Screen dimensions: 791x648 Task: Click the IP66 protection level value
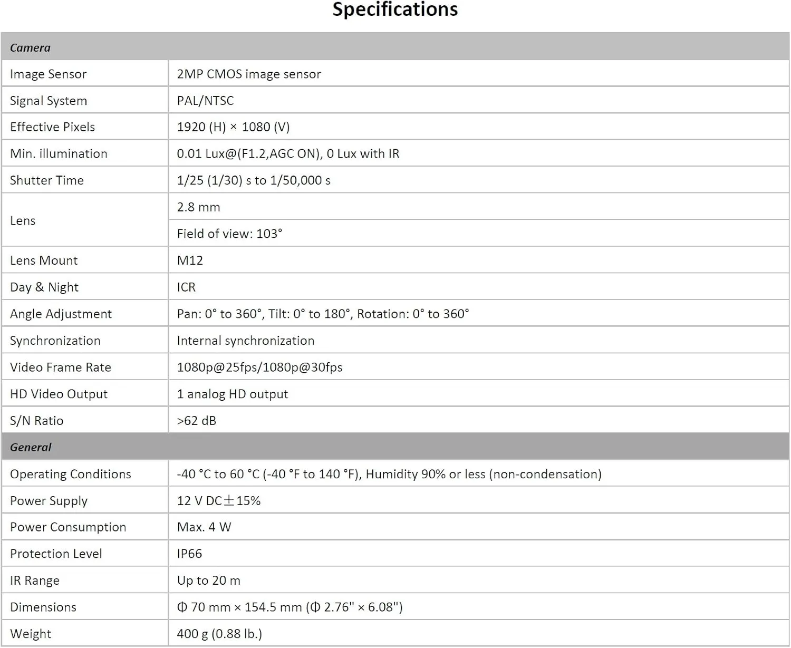point(189,554)
